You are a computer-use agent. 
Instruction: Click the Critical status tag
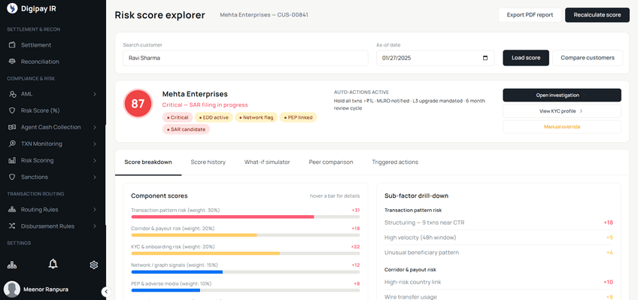coord(178,117)
